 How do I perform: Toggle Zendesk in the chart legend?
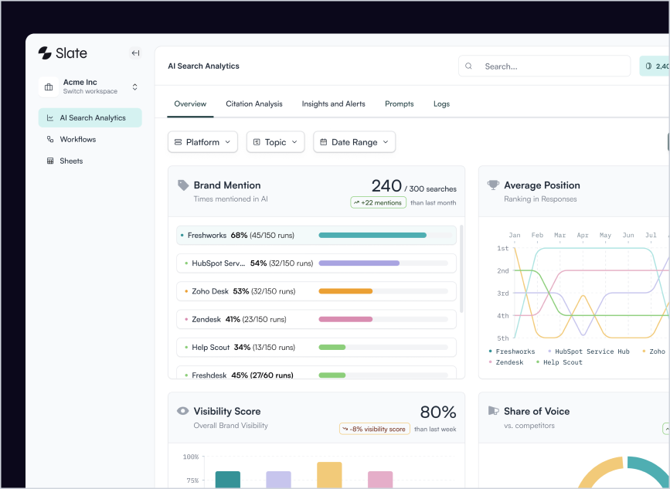tap(506, 362)
